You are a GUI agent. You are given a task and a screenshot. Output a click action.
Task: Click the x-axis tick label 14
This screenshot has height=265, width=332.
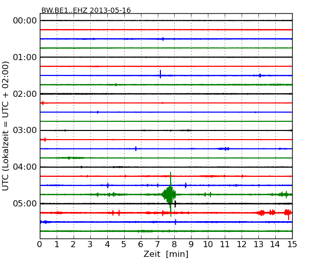pyautogui.click(x=275, y=244)
